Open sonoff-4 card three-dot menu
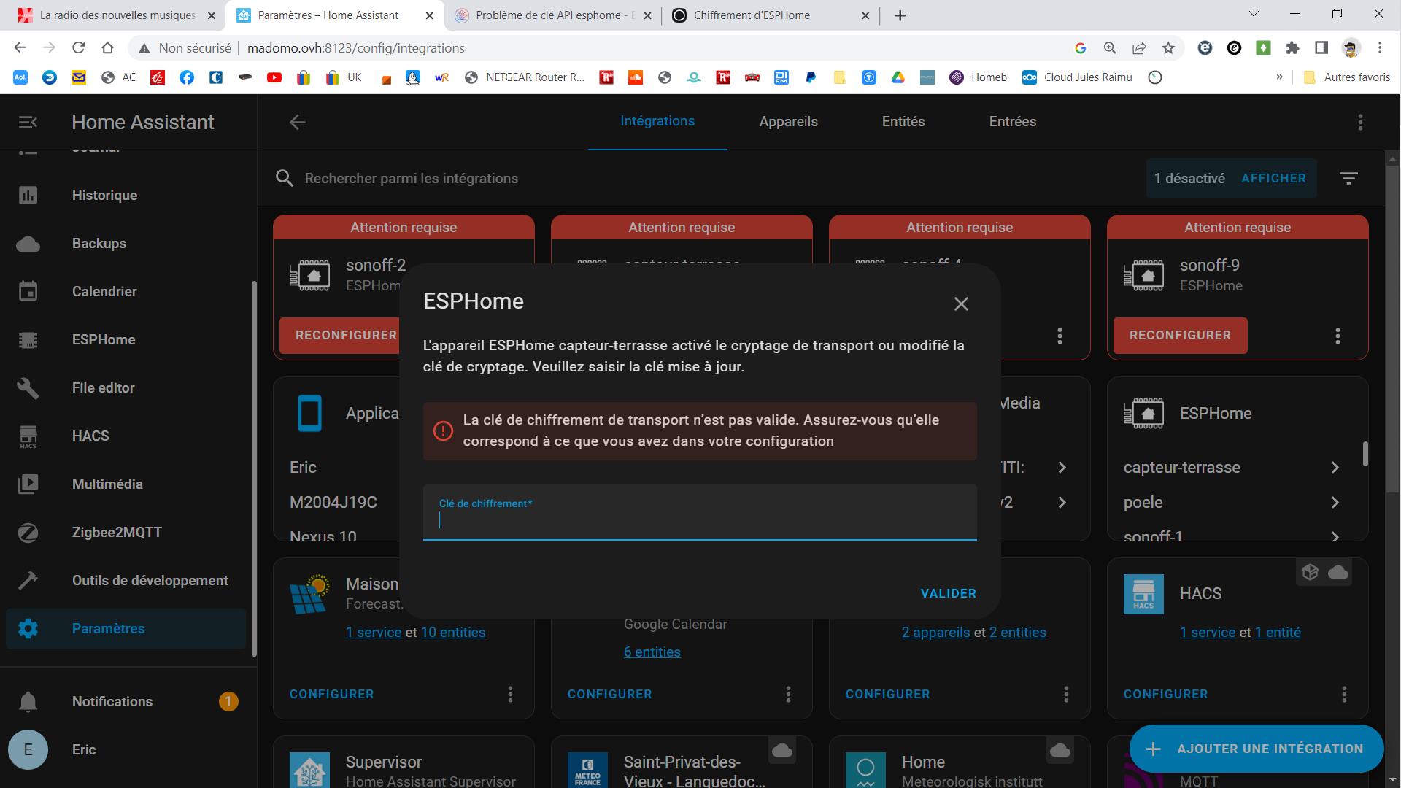This screenshot has height=788, width=1401. tap(1060, 336)
